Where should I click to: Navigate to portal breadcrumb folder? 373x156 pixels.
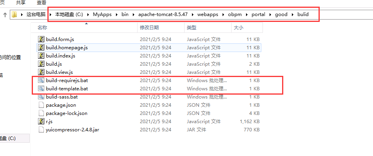click(x=258, y=14)
